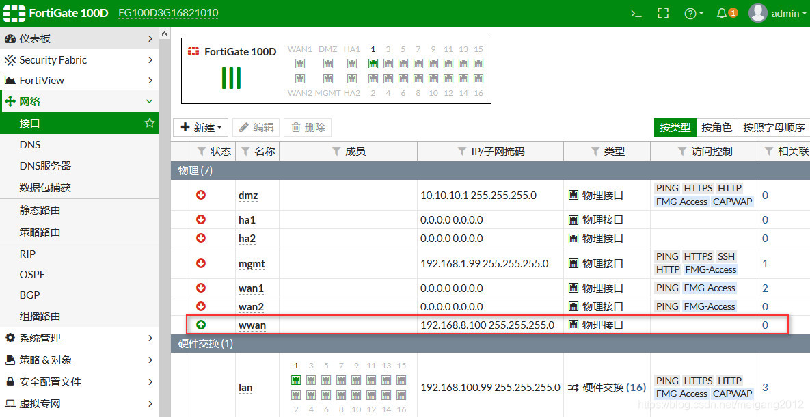Open lan reference count 3
810x417 pixels.
pyautogui.click(x=765, y=387)
